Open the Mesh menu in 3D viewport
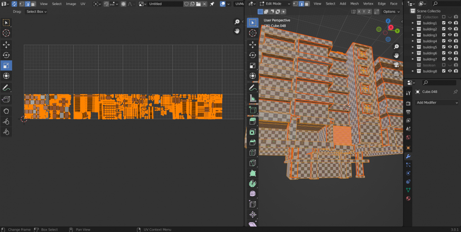Image resolution: width=461 pixels, height=232 pixels. 354,4
